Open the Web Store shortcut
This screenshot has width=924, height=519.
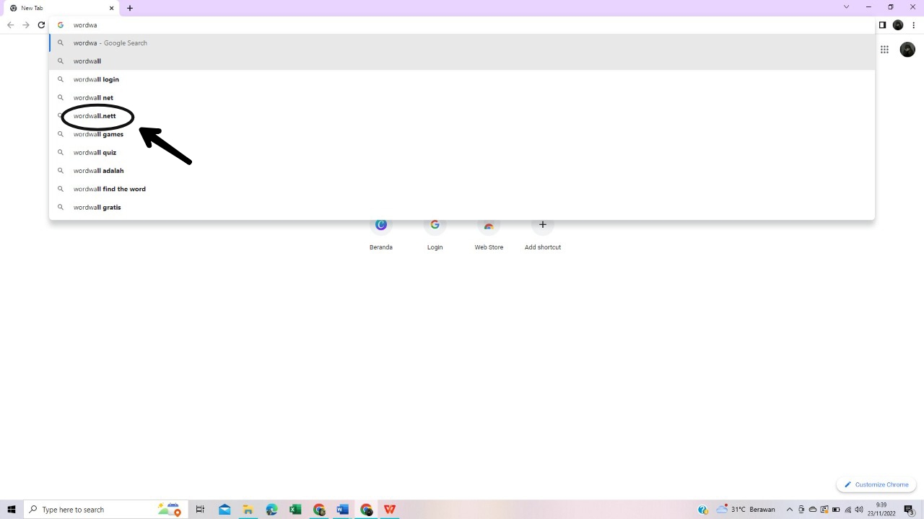click(x=489, y=234)
